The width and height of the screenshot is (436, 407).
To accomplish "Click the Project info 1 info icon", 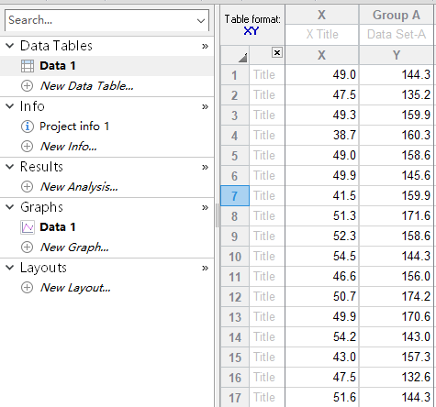I will (27, 126).
